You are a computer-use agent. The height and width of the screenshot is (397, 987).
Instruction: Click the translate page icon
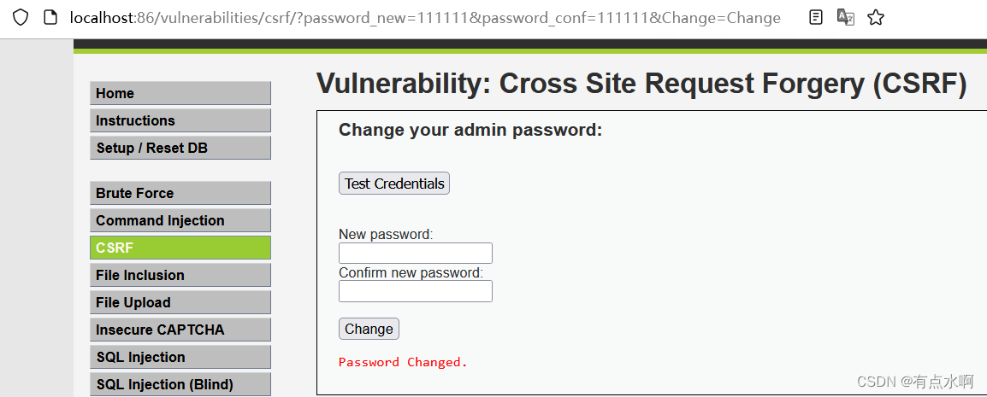pos(845,18)
